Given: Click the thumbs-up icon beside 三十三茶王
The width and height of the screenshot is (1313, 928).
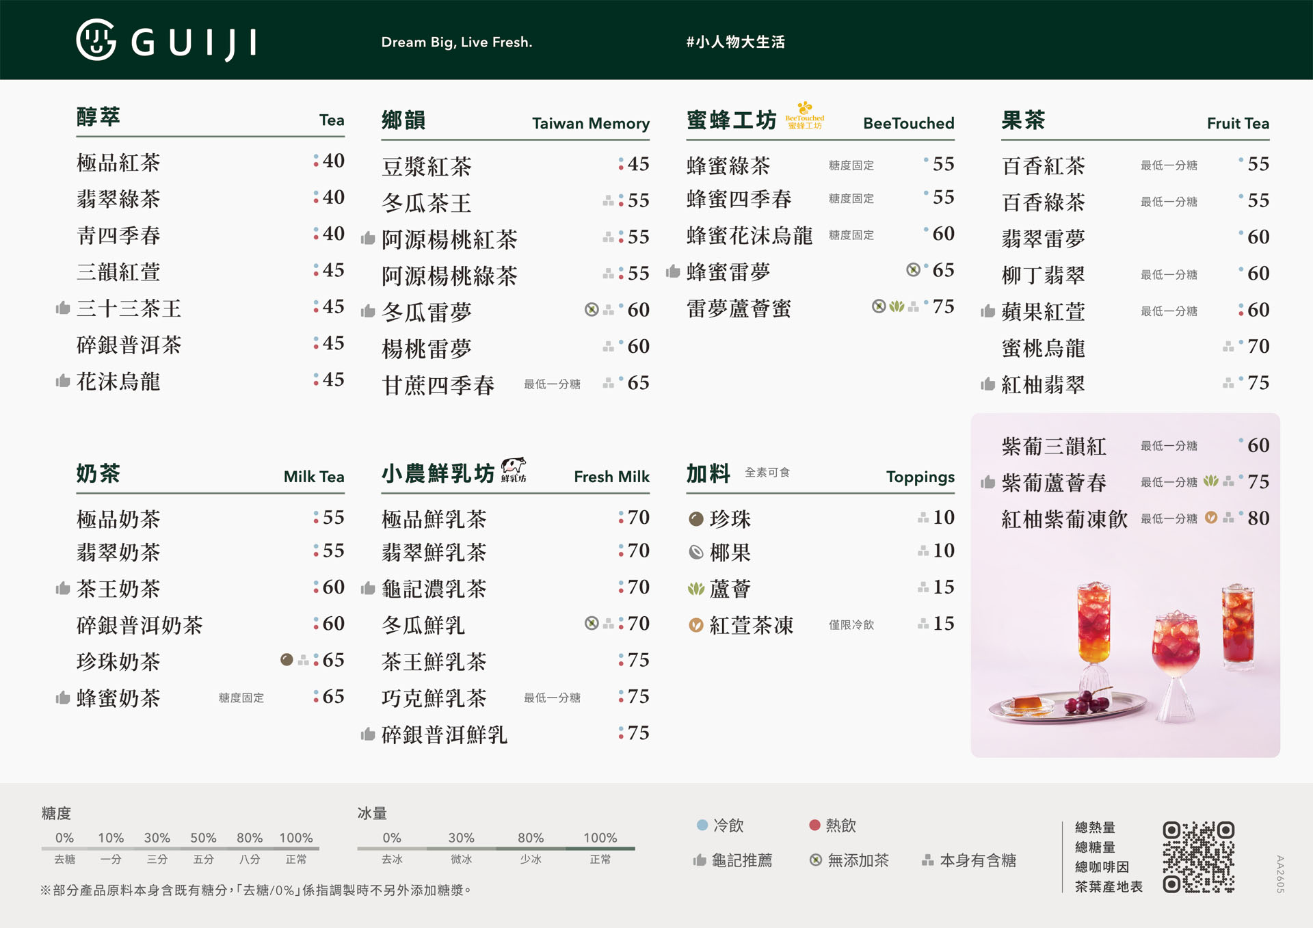Looking at the screenshot, I should (x=63, y=308).
